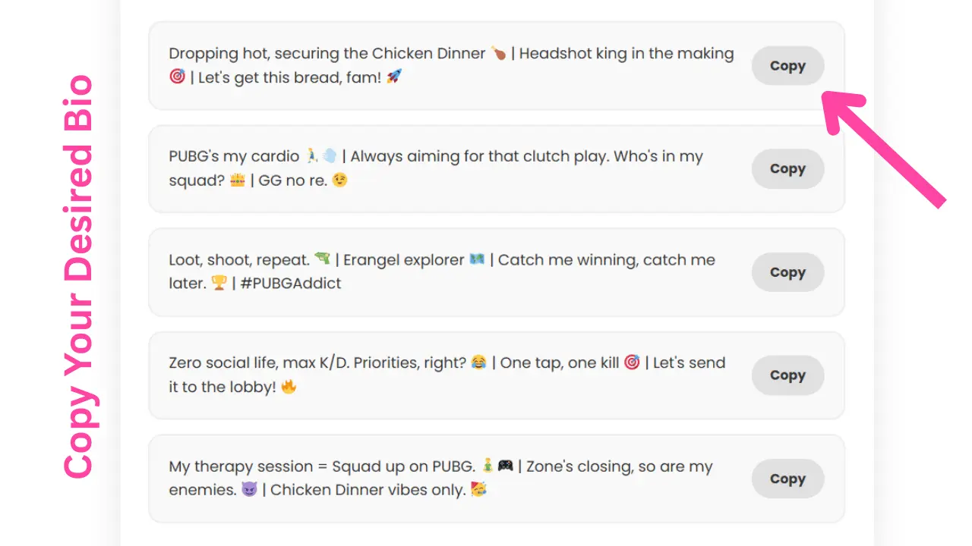Select the purple devil emoji after "enemies."
Viewport: 972px width, 546px height.
(x=249, y=489)
